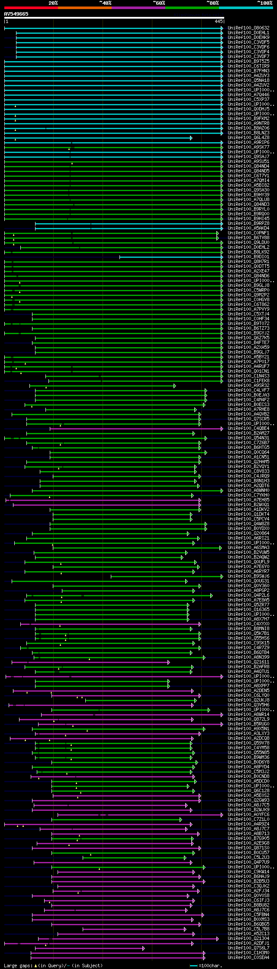277x969 pixels.
Task: Click the orange ~40% legend segment
Action: pos(85,8)
